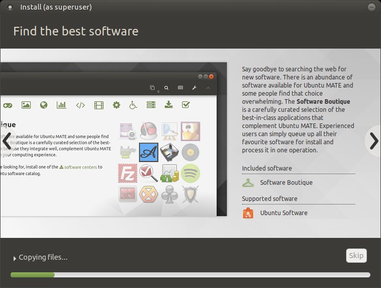Viewport: 381px width, 288px height.
Task: Maximize the Software Boutique preview window
Action: tap(206, 76)
